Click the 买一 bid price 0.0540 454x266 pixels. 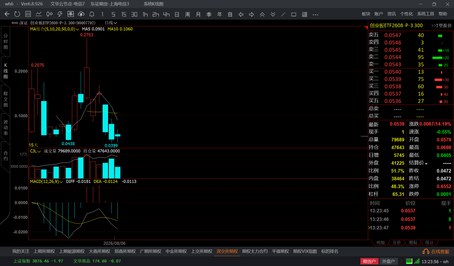[393, 72]
